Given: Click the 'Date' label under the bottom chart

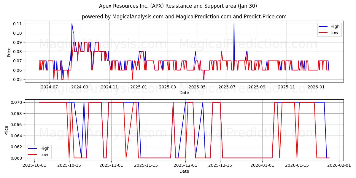Looking at the screenshot, I should click(x=184, y=171).
